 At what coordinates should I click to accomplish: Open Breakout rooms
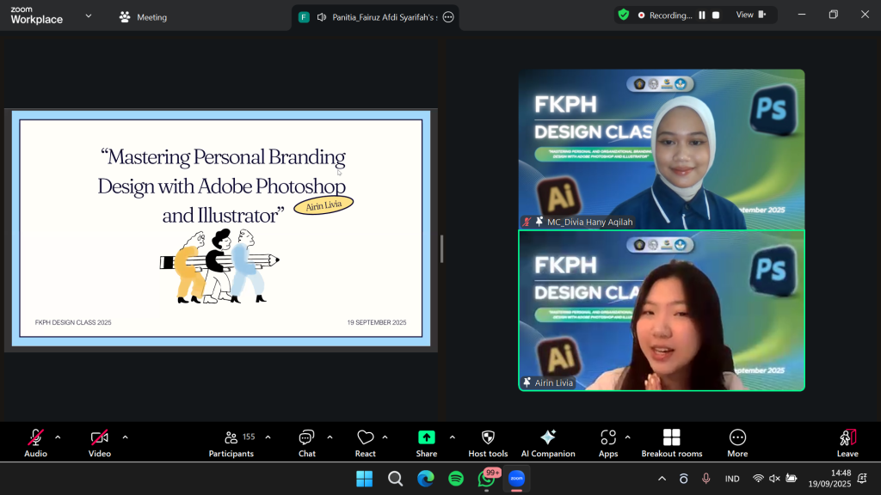pos(672,443)
